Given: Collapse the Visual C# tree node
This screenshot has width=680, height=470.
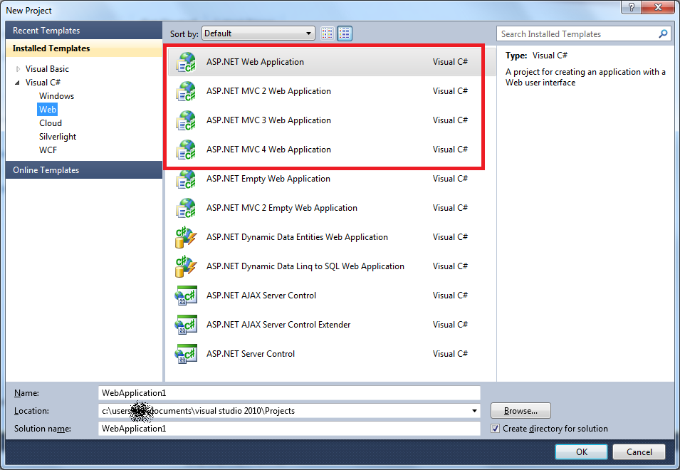Looking at the screenshot, I should coord(17,83).
